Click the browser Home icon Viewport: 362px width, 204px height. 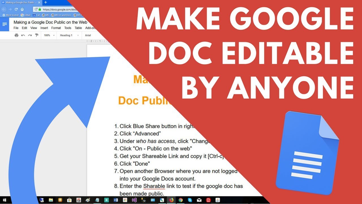22,9
